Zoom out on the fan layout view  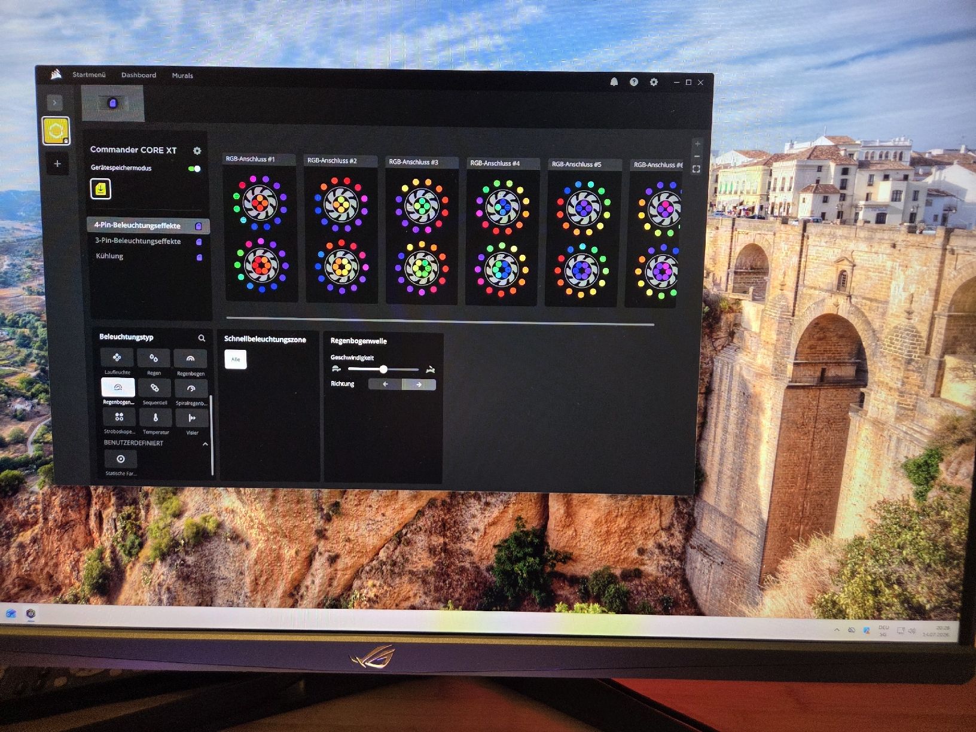pos(697,156)
